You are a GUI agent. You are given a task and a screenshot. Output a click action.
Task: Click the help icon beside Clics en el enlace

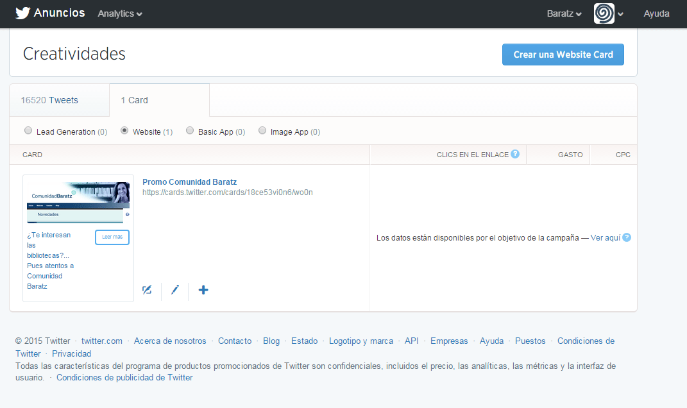click(515, 154)
